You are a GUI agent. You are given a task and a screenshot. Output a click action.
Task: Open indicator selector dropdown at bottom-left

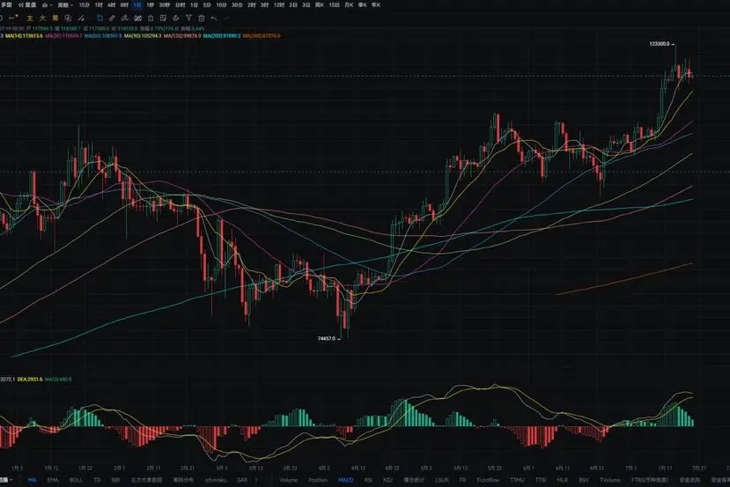coord(6,480)
